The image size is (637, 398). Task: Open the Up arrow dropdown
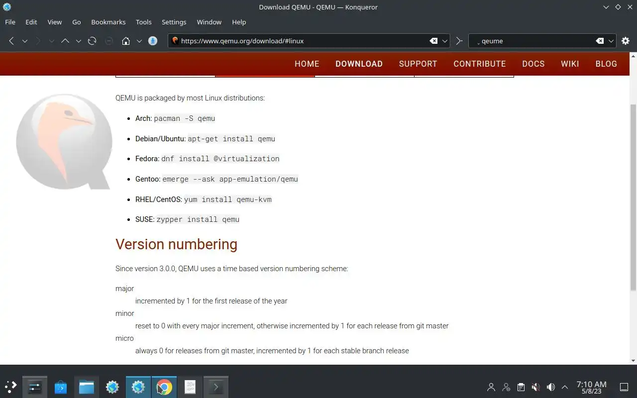pyautogui.click(x=78, y=41)
